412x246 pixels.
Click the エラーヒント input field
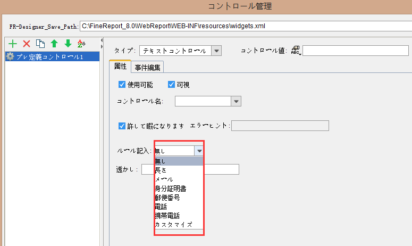point(280,126)
